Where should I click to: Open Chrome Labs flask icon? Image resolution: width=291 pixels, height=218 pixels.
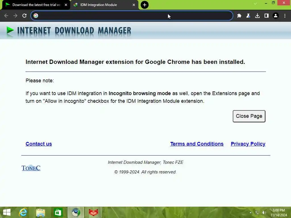coord(248,16)
